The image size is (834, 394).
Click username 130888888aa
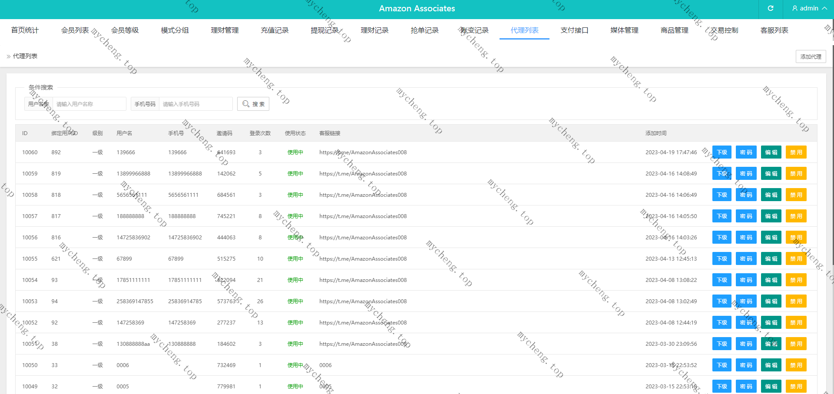(x=133, y=344)
